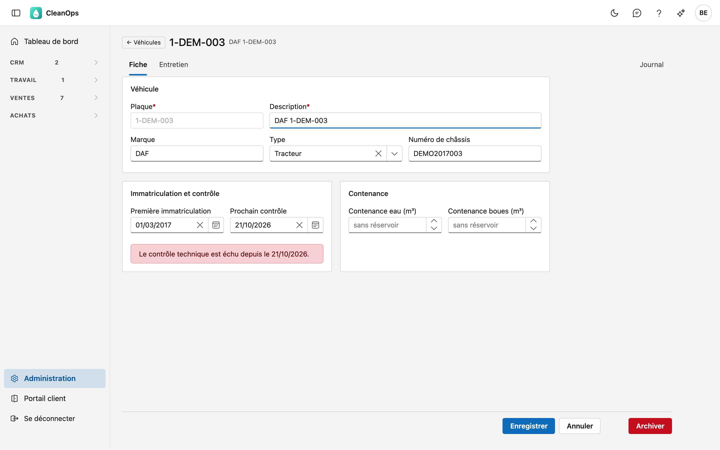Decrease Contenance boues value

click(533, 228)
